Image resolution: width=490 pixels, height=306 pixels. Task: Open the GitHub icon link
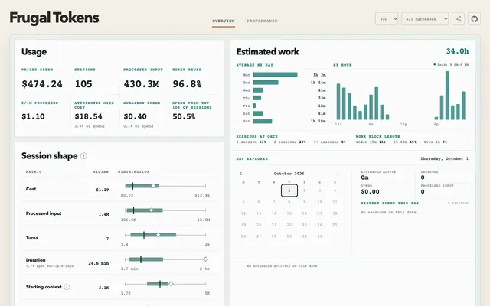[x=474, y=19]
